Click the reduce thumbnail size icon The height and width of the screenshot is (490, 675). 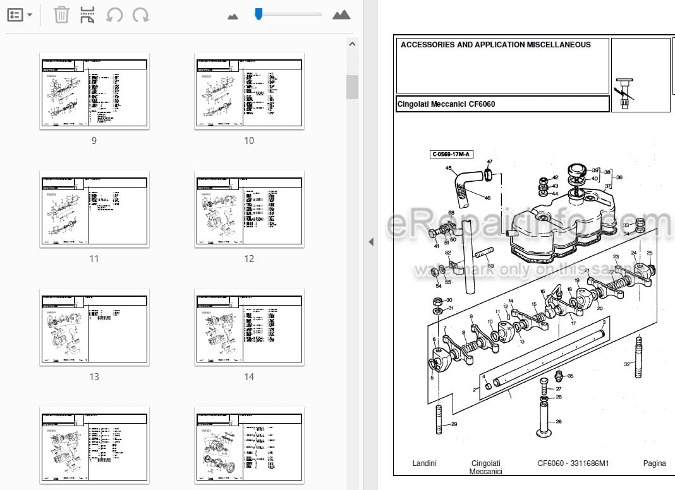click(x=233, y=17)
